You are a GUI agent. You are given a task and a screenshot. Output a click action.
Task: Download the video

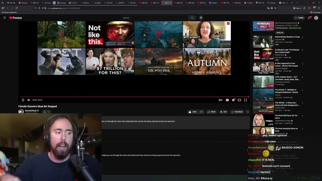pyautogui.click(x=237, y=112)
